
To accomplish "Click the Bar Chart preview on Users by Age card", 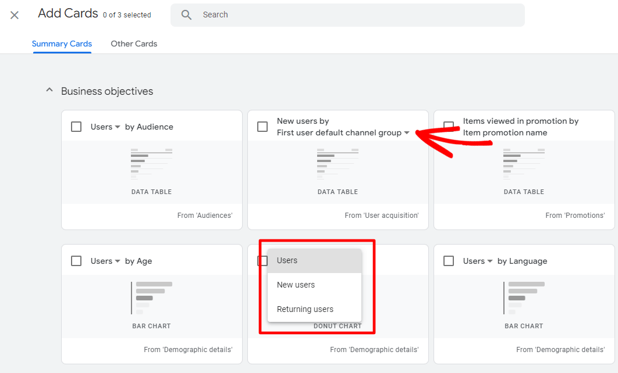I will [151, 299].
